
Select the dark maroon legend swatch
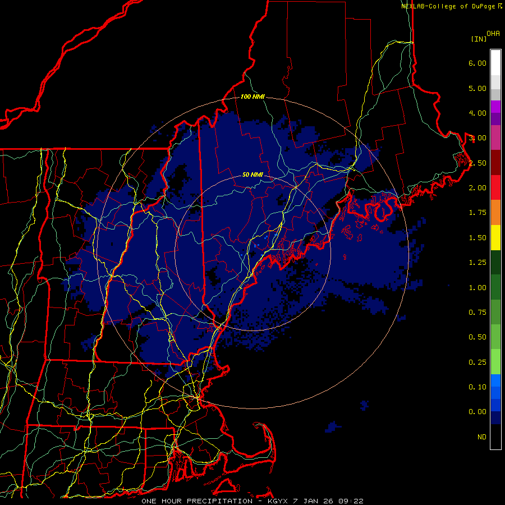[x=495, y=163]
